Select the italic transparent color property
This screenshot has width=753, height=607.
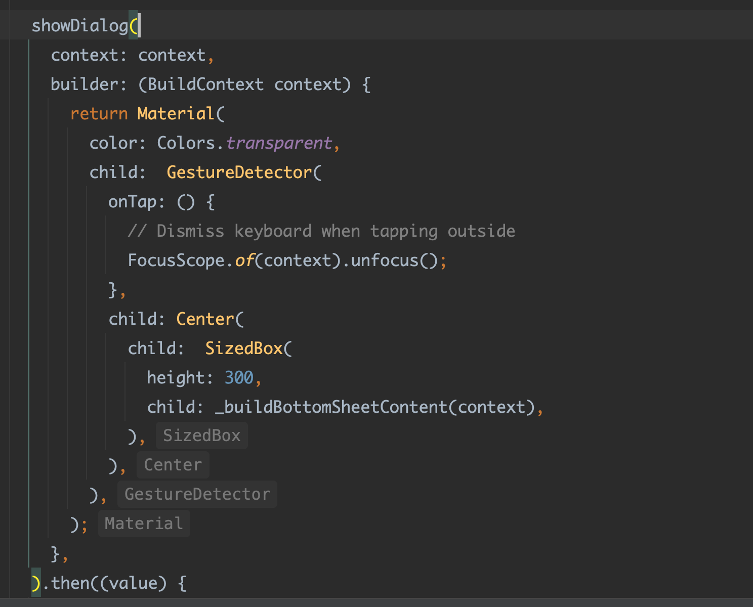pyautogui.click(x=278, y=143)
